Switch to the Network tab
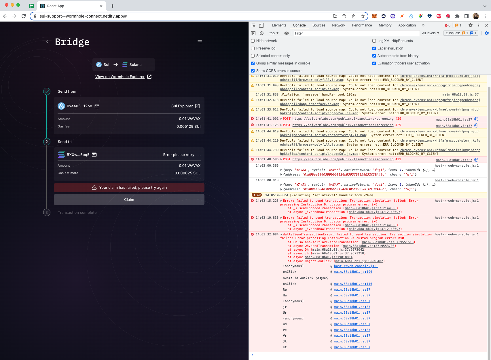This screenshot has height=360, width=491. [x=338, y=25]
